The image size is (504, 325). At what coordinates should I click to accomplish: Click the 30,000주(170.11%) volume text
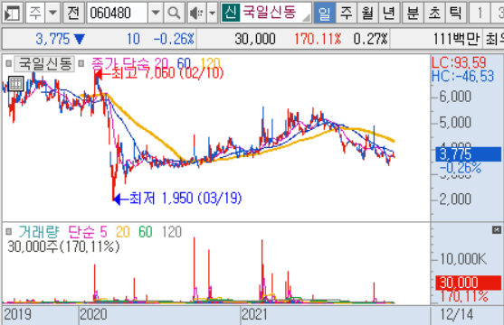coord(63,246)
